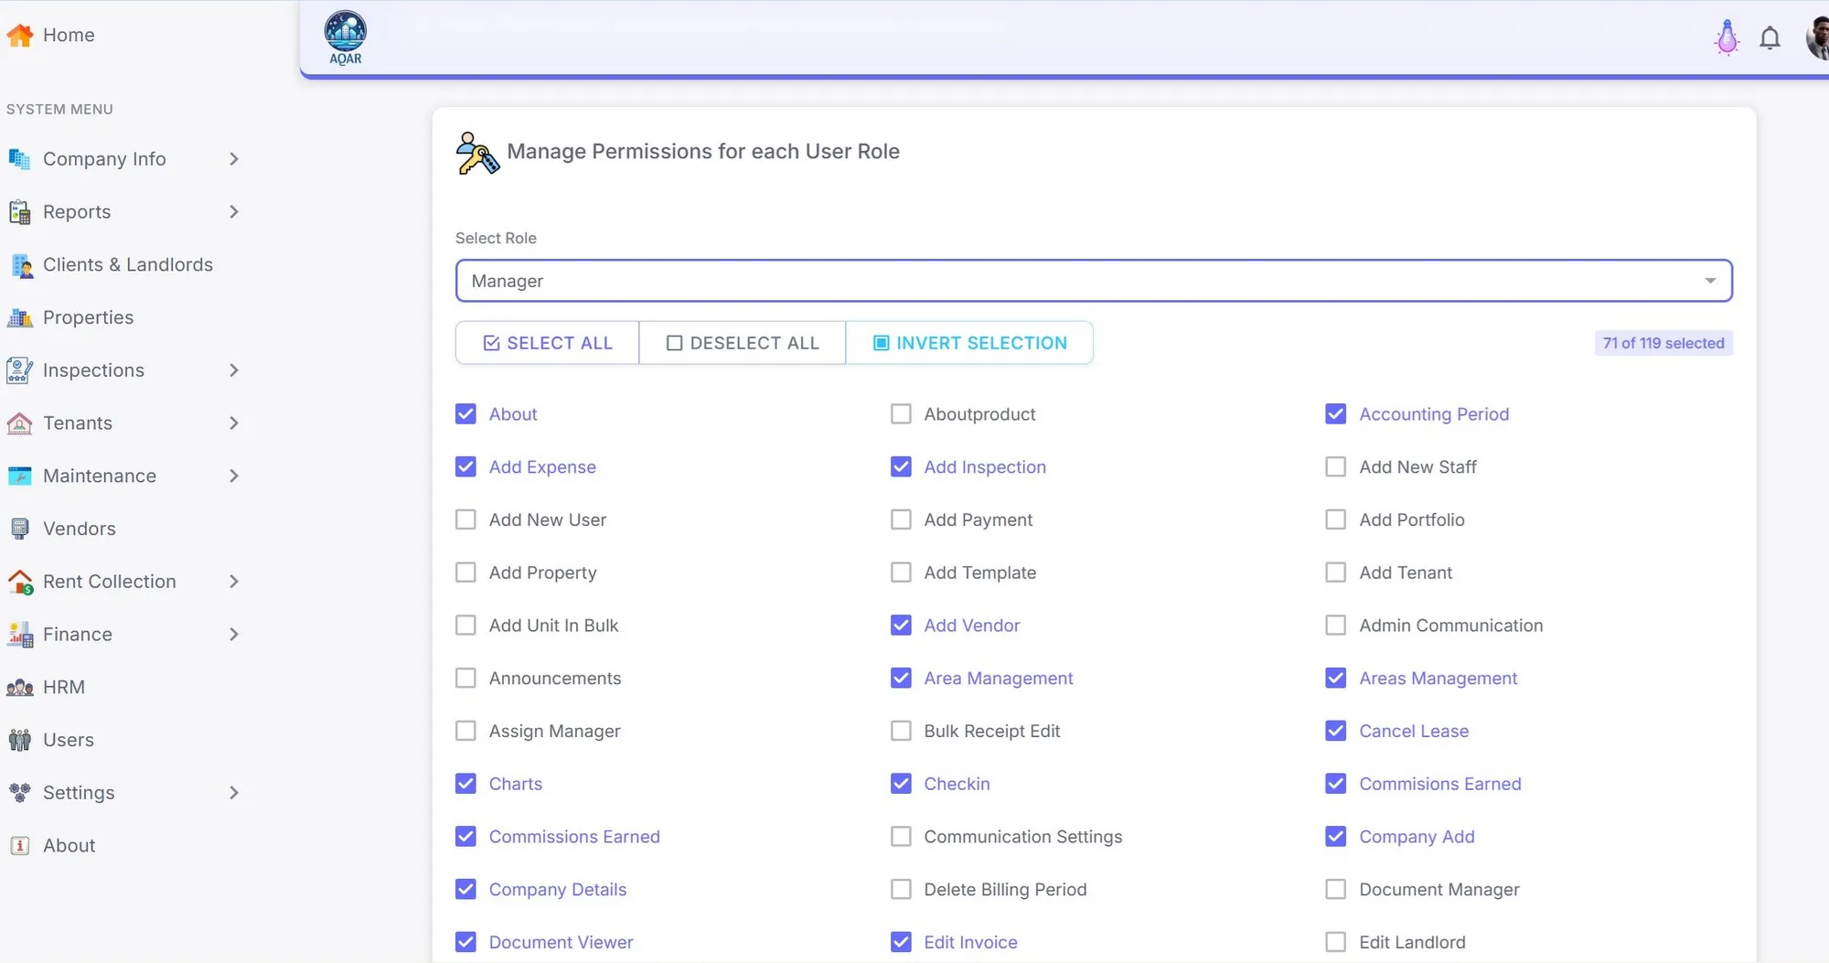The image size is (1829, 963).
Task: Enable the Aboutproduct permission checkbox
Action: point(901,414)
